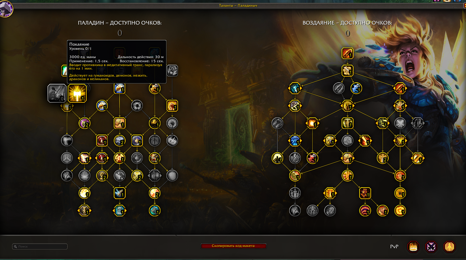Learn the grey globe talent node
Image resolution: width=466 pixels, height=260 pixels.
(x=119, y=175)
